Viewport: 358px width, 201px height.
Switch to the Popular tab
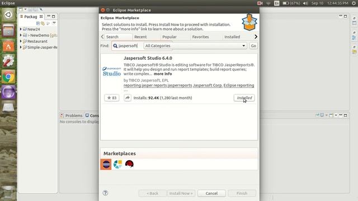coord(169,37)
